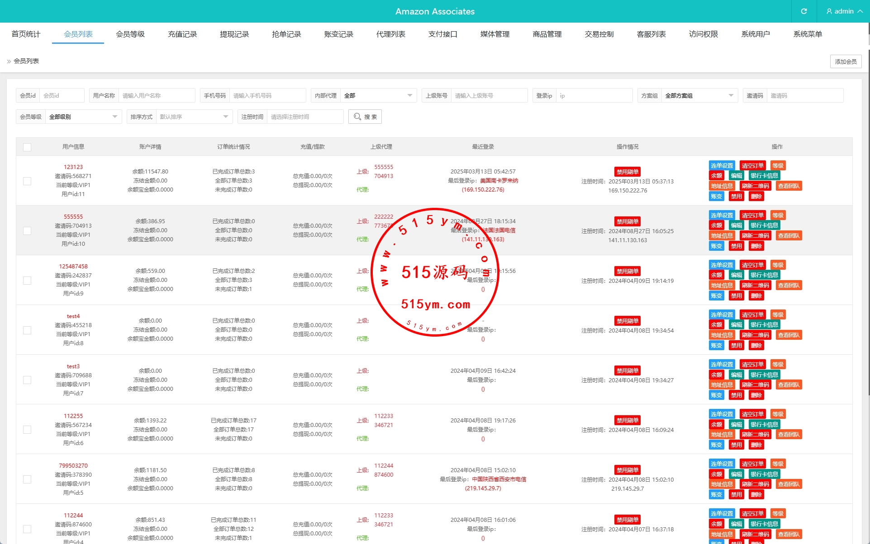
Task: Click username link 799503270
Action: click(x=73, y=465)
